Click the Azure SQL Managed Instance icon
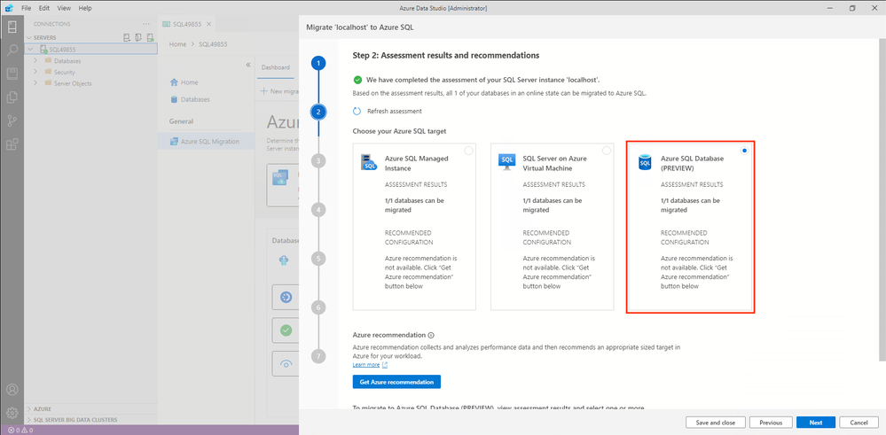Image resolution: width=886 pixels, height=435 pixels. [369, 161]
